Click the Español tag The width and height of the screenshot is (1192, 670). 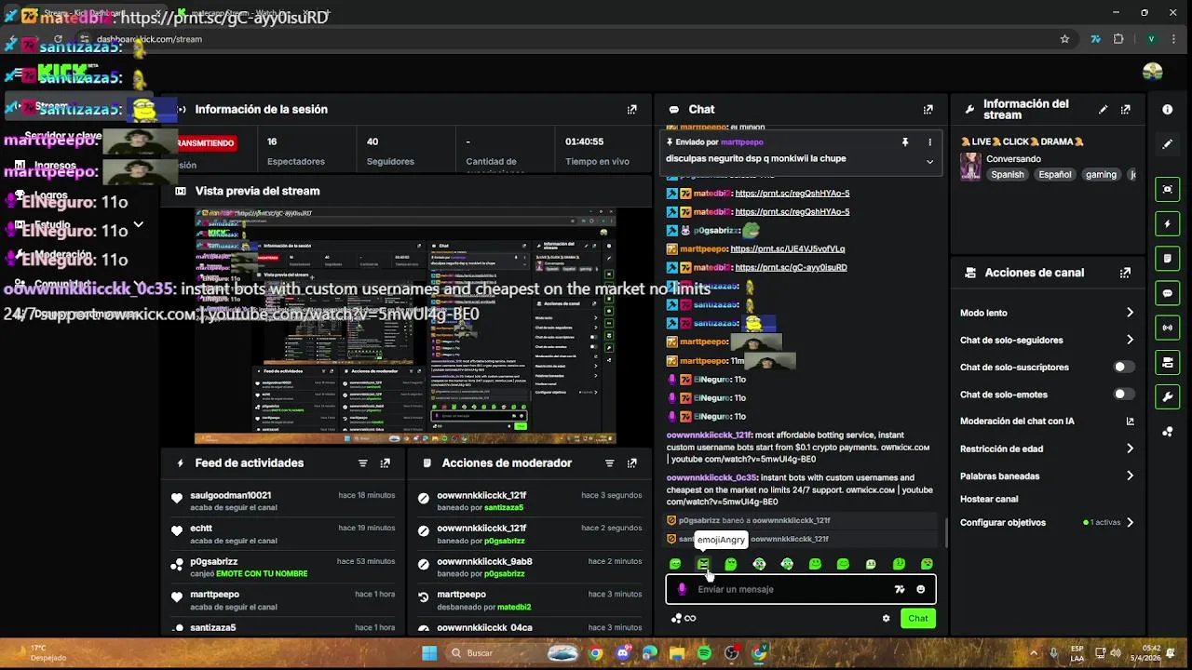point(1055,174)
